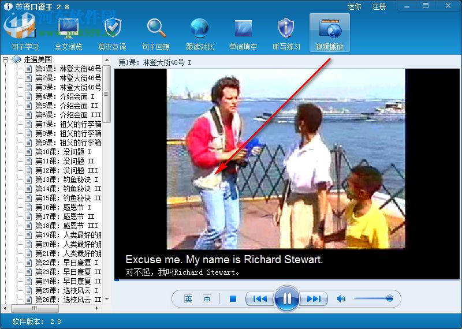The width and height of the screenshot is (462, 329).
Task: Select the 视频播放 video playback module
Action: 330,33
